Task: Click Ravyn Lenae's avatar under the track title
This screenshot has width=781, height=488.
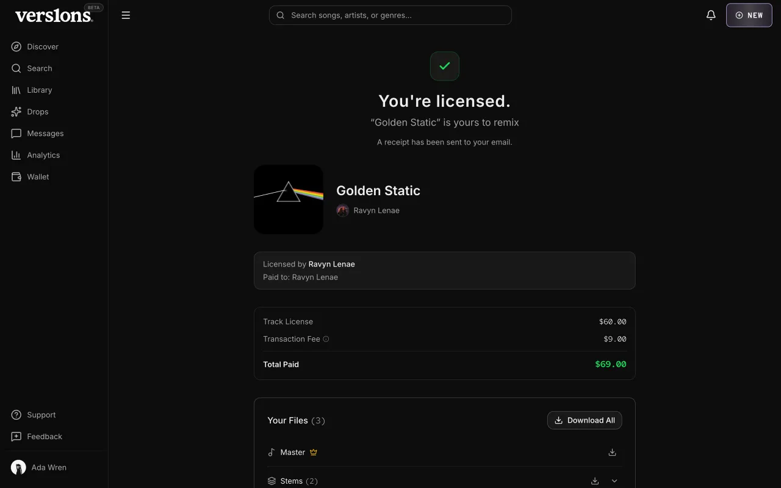Action: click(343, 210)
